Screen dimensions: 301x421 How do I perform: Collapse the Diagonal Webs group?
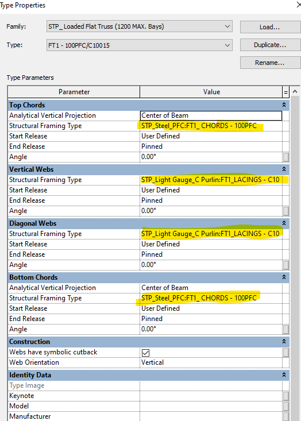point(284,223)
